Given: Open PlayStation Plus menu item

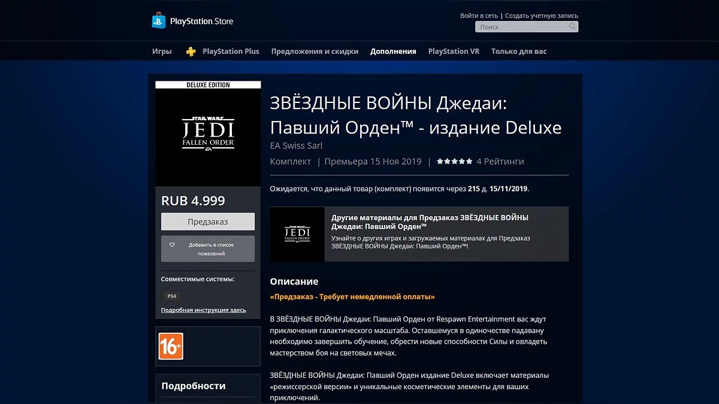Looking at the screenshot, I should tap(231, 51).
